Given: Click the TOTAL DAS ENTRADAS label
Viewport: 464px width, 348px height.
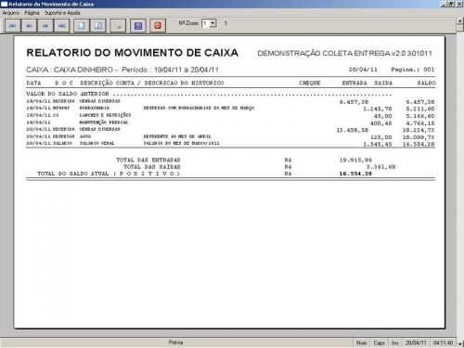Looking at the screenshot, I should 148,160.
